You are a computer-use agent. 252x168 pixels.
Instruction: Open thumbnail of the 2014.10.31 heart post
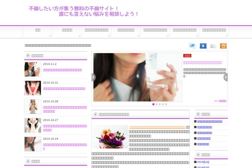[33, 88]
